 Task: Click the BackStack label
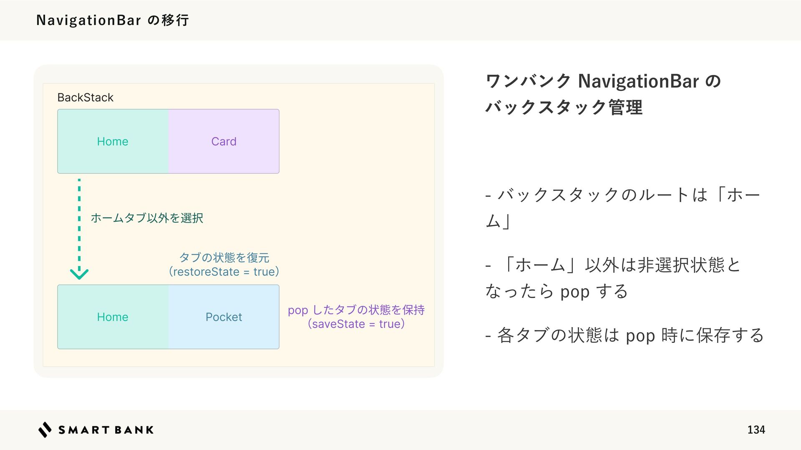tap(86, 97)
